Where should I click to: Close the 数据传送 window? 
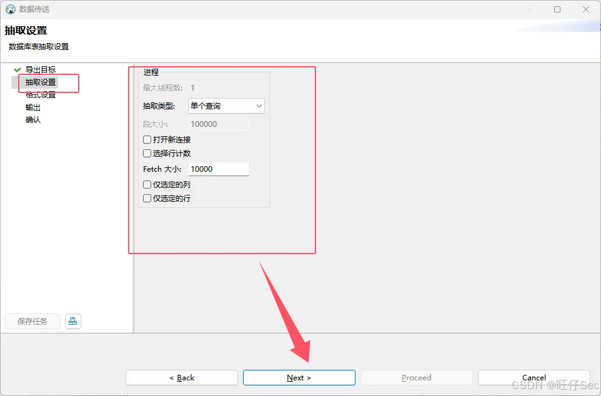pyautogui.click(x=586, y=9)
